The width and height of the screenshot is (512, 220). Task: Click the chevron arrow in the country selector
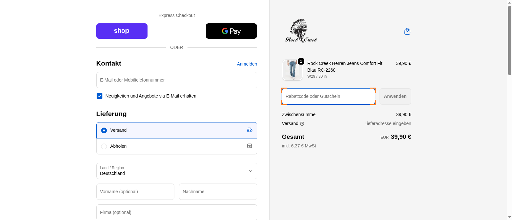[251, 171]
